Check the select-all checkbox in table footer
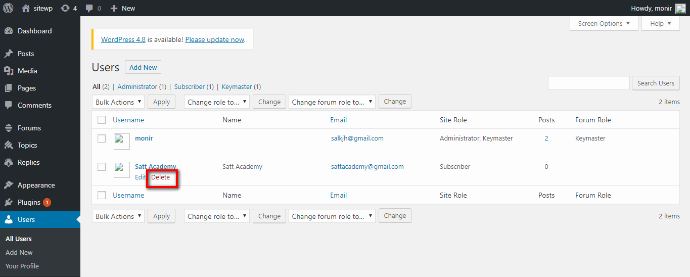This screenshot has width=690, height=277. coord(102,195)
